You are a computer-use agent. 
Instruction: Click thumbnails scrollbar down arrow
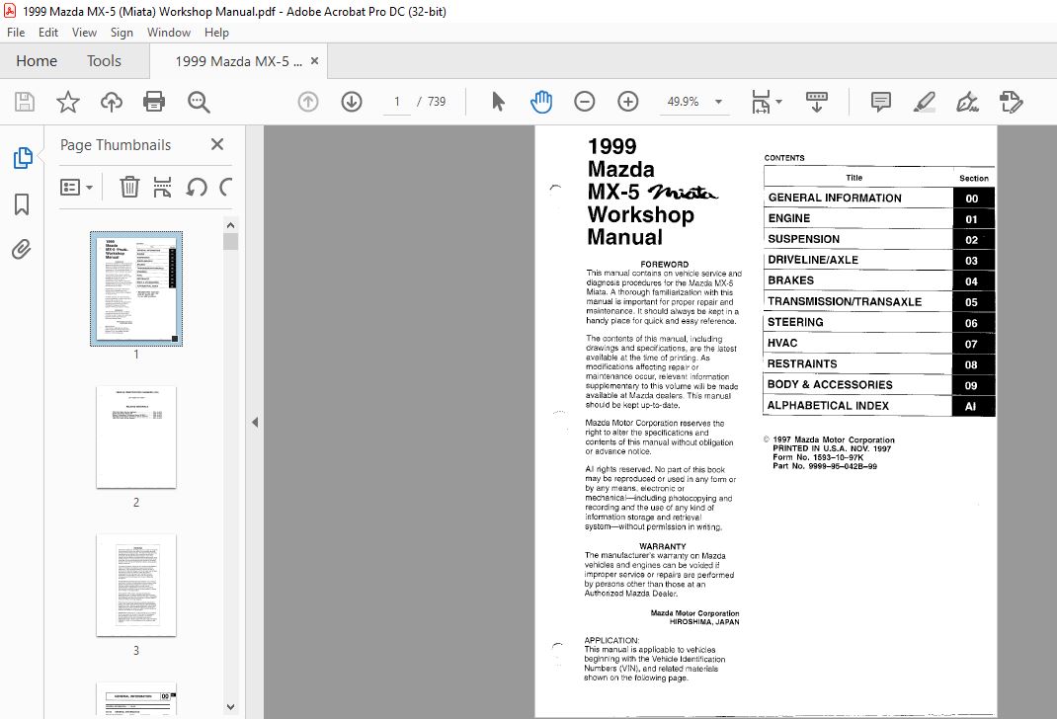pos(230,707)
